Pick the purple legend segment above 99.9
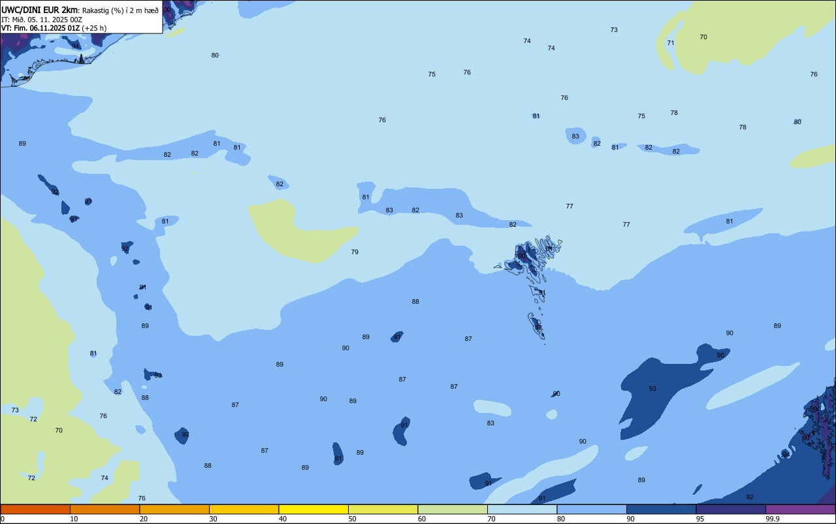Viewport: 836px width, 524px height. click(800, 509)
